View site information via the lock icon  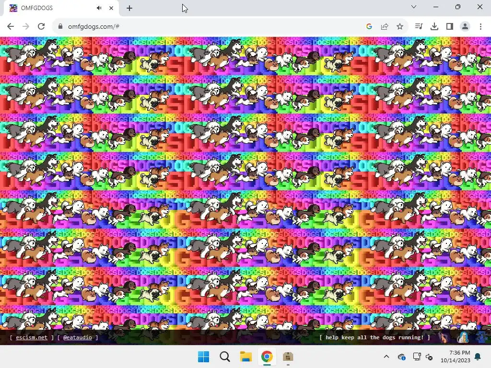coord(60,27)
